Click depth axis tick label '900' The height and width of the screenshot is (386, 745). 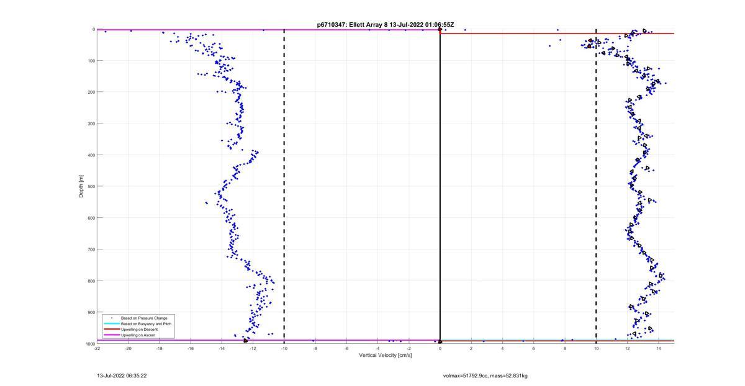click(x=91, y=312)
